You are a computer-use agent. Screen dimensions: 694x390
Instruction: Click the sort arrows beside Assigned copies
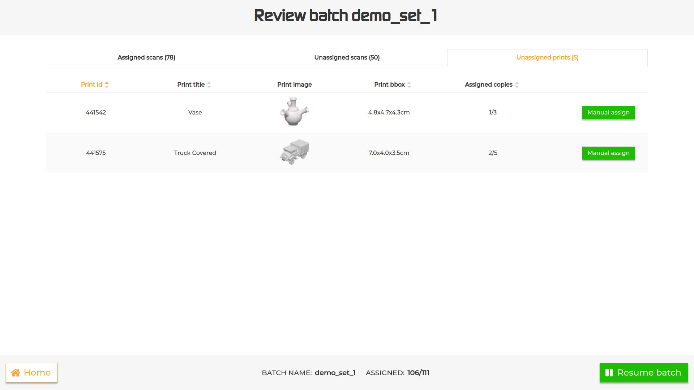[x=517, y=84]
